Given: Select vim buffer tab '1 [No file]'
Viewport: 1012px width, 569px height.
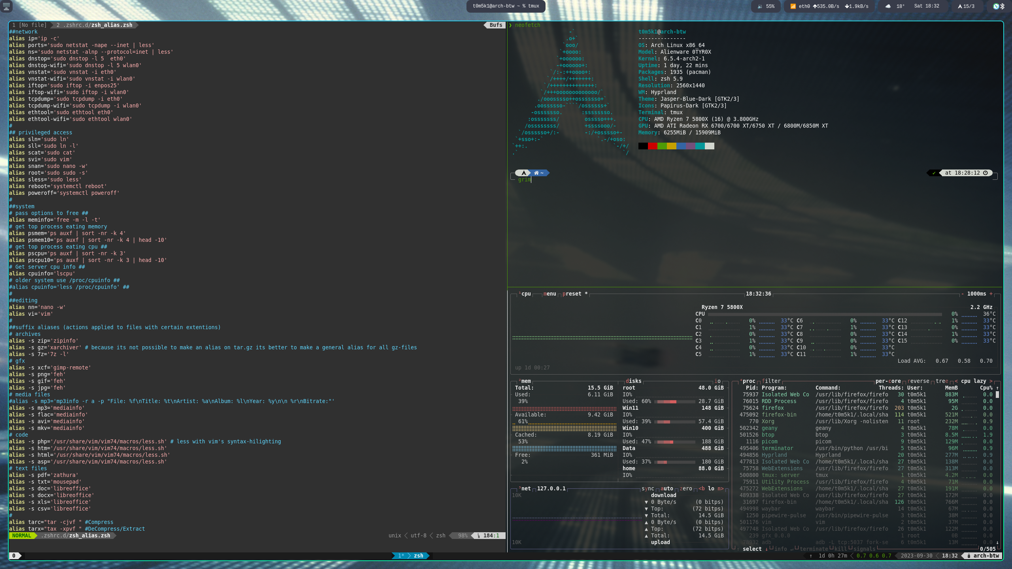Looking at the screenshot, I should click(29, 25).
